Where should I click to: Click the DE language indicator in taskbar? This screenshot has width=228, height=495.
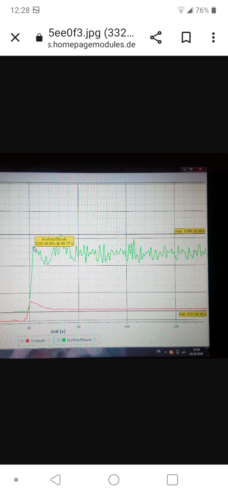click(158, 351)
